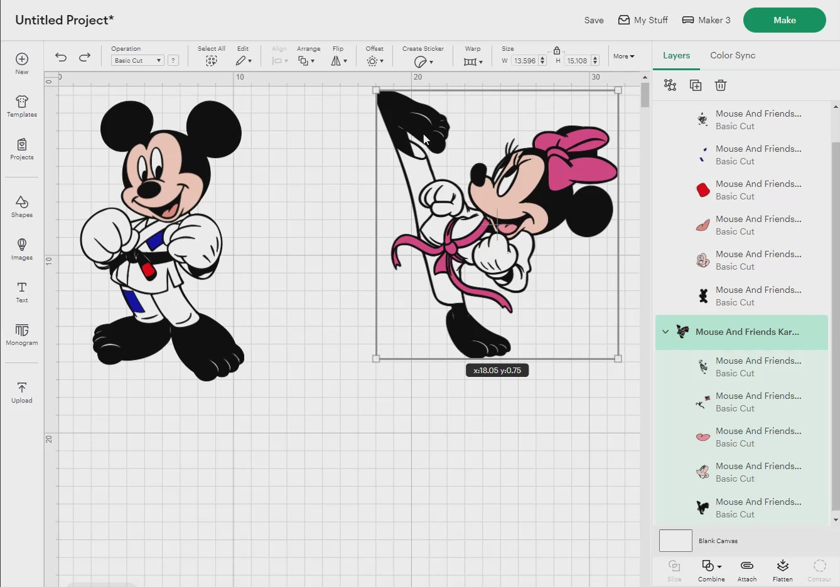Click the Select All icon
The width and height of the screenshot is (840, 587).
click(x=212, y=61)
